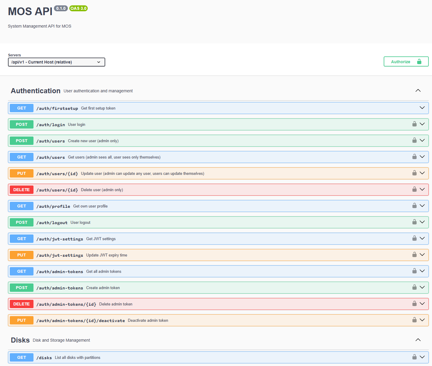Screen dimensions: 432x366
Task: Click the OAS 3.0 badge
Action: click(78, 8)
